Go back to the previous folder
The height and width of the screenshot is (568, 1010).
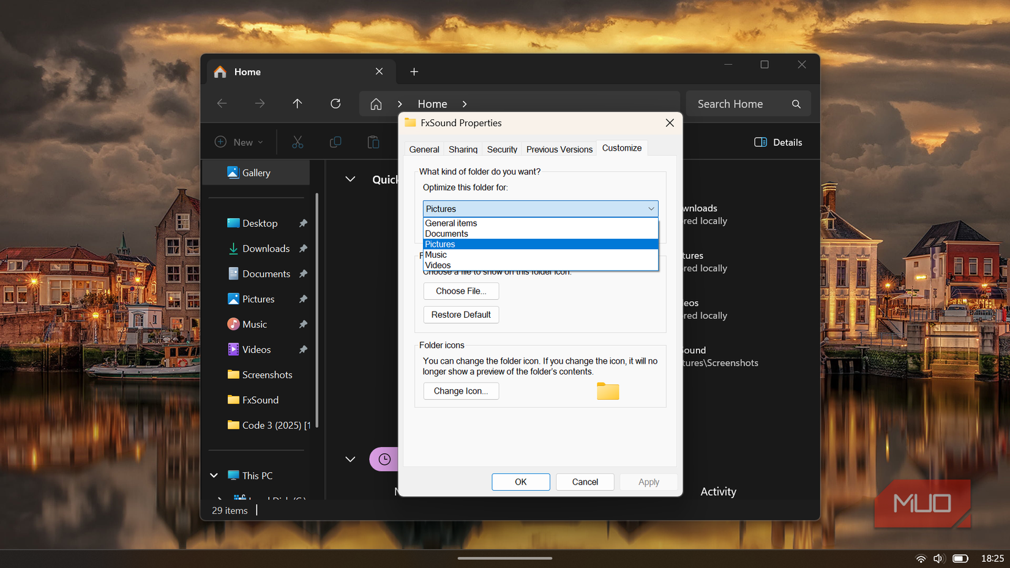point(222,103)
